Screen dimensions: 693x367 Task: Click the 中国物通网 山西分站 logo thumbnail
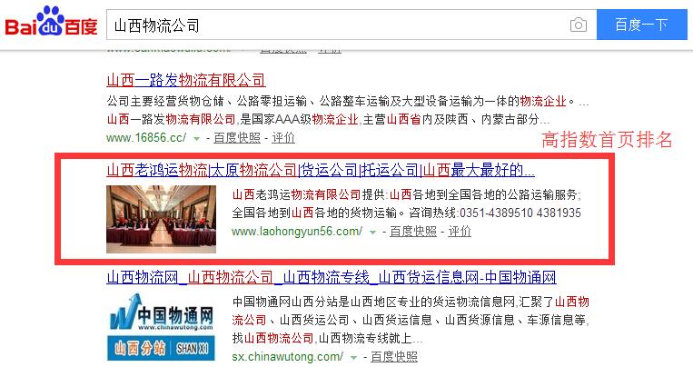(162, 327)
